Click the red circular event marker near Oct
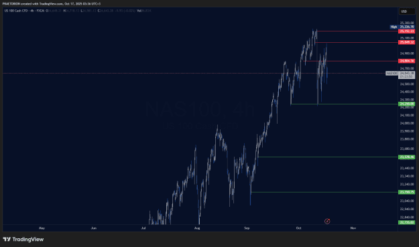The height and width of the screenshot is (247, 419). [x=327, y=221]
